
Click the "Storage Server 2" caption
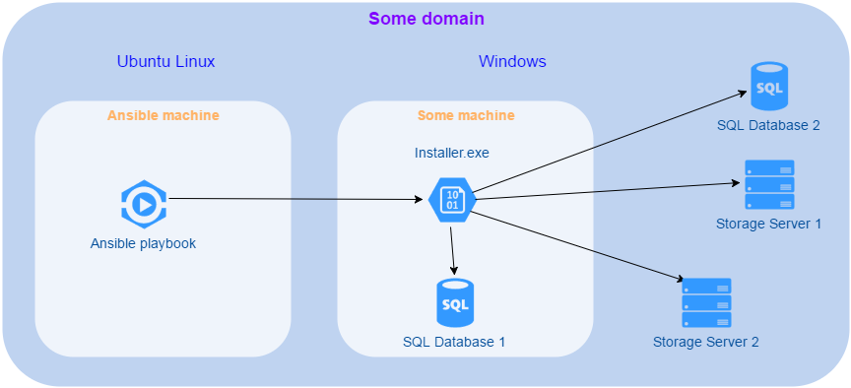[x=705, y=342]
